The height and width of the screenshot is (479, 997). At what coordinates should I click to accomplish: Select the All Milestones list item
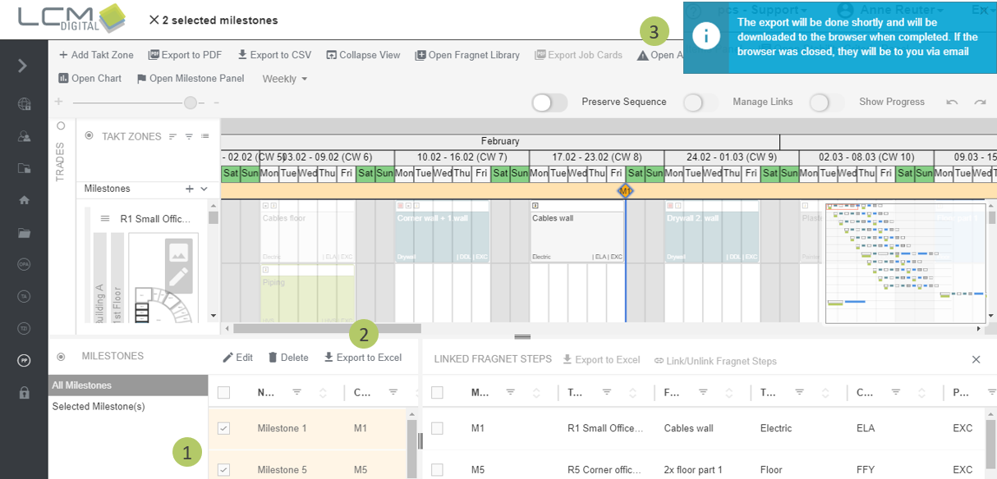click(x=127, y=385)
